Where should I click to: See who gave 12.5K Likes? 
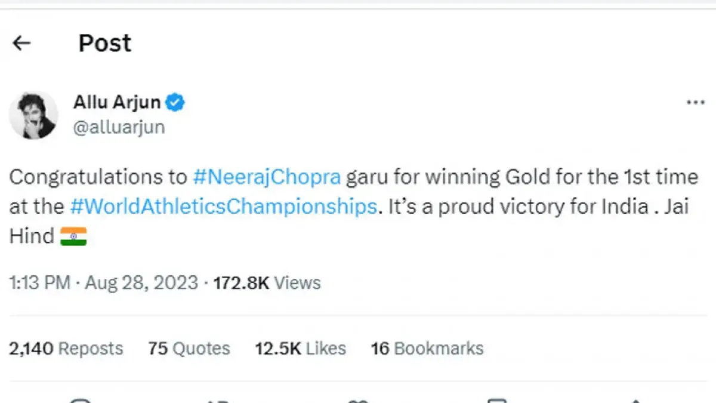(300, 348)
